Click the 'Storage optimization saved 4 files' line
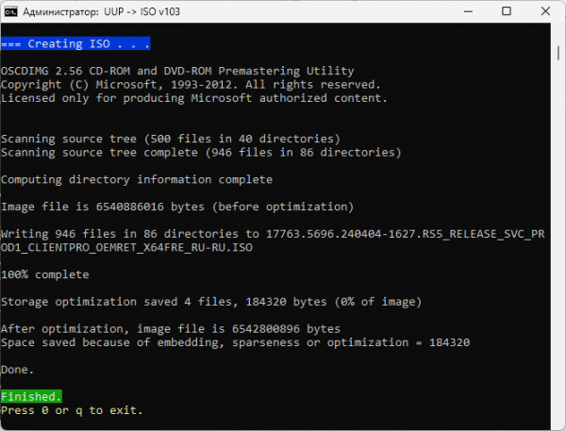The image size is (566, 431). 211,302
